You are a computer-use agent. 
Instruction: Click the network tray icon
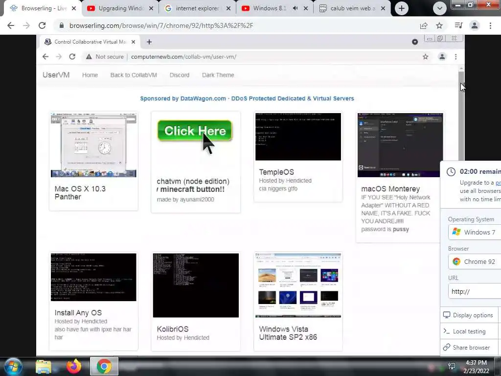click(452, 366)
